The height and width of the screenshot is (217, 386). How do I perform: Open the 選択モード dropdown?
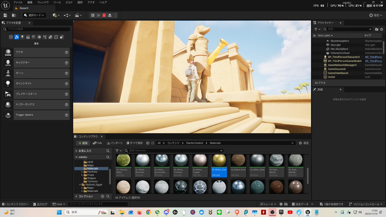click(34, 15)
